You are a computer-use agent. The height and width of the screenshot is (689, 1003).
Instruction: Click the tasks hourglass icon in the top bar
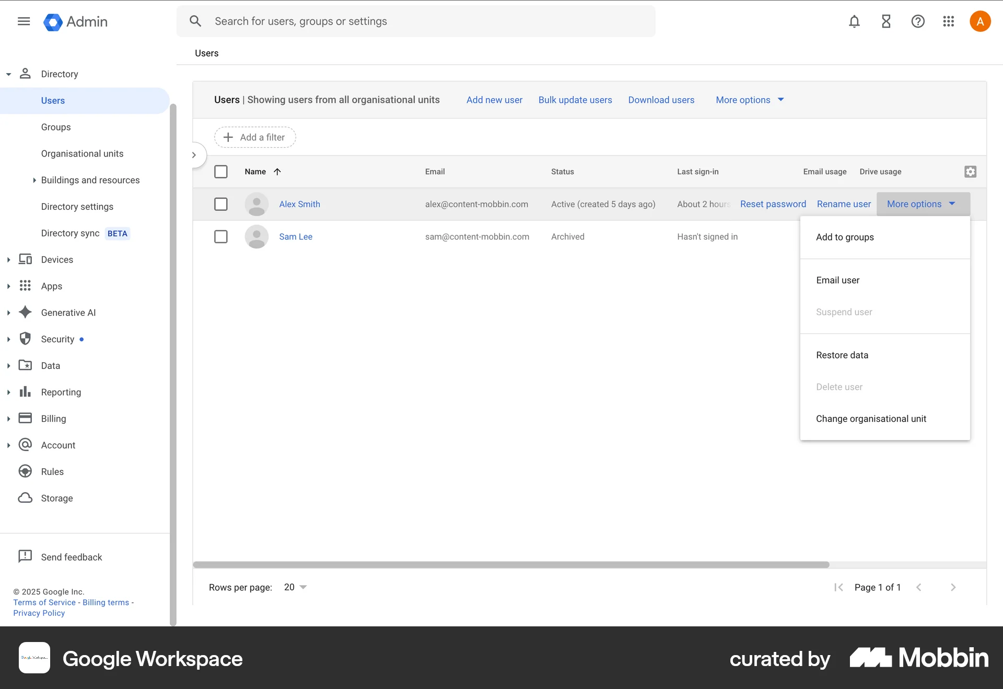click(886, 21)
